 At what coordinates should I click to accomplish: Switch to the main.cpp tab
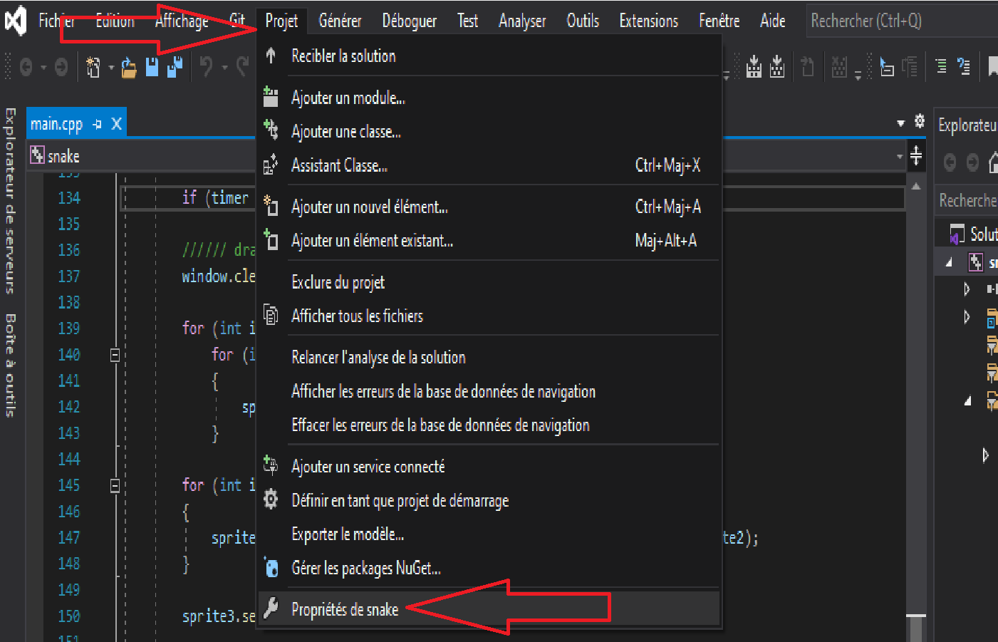57,122
